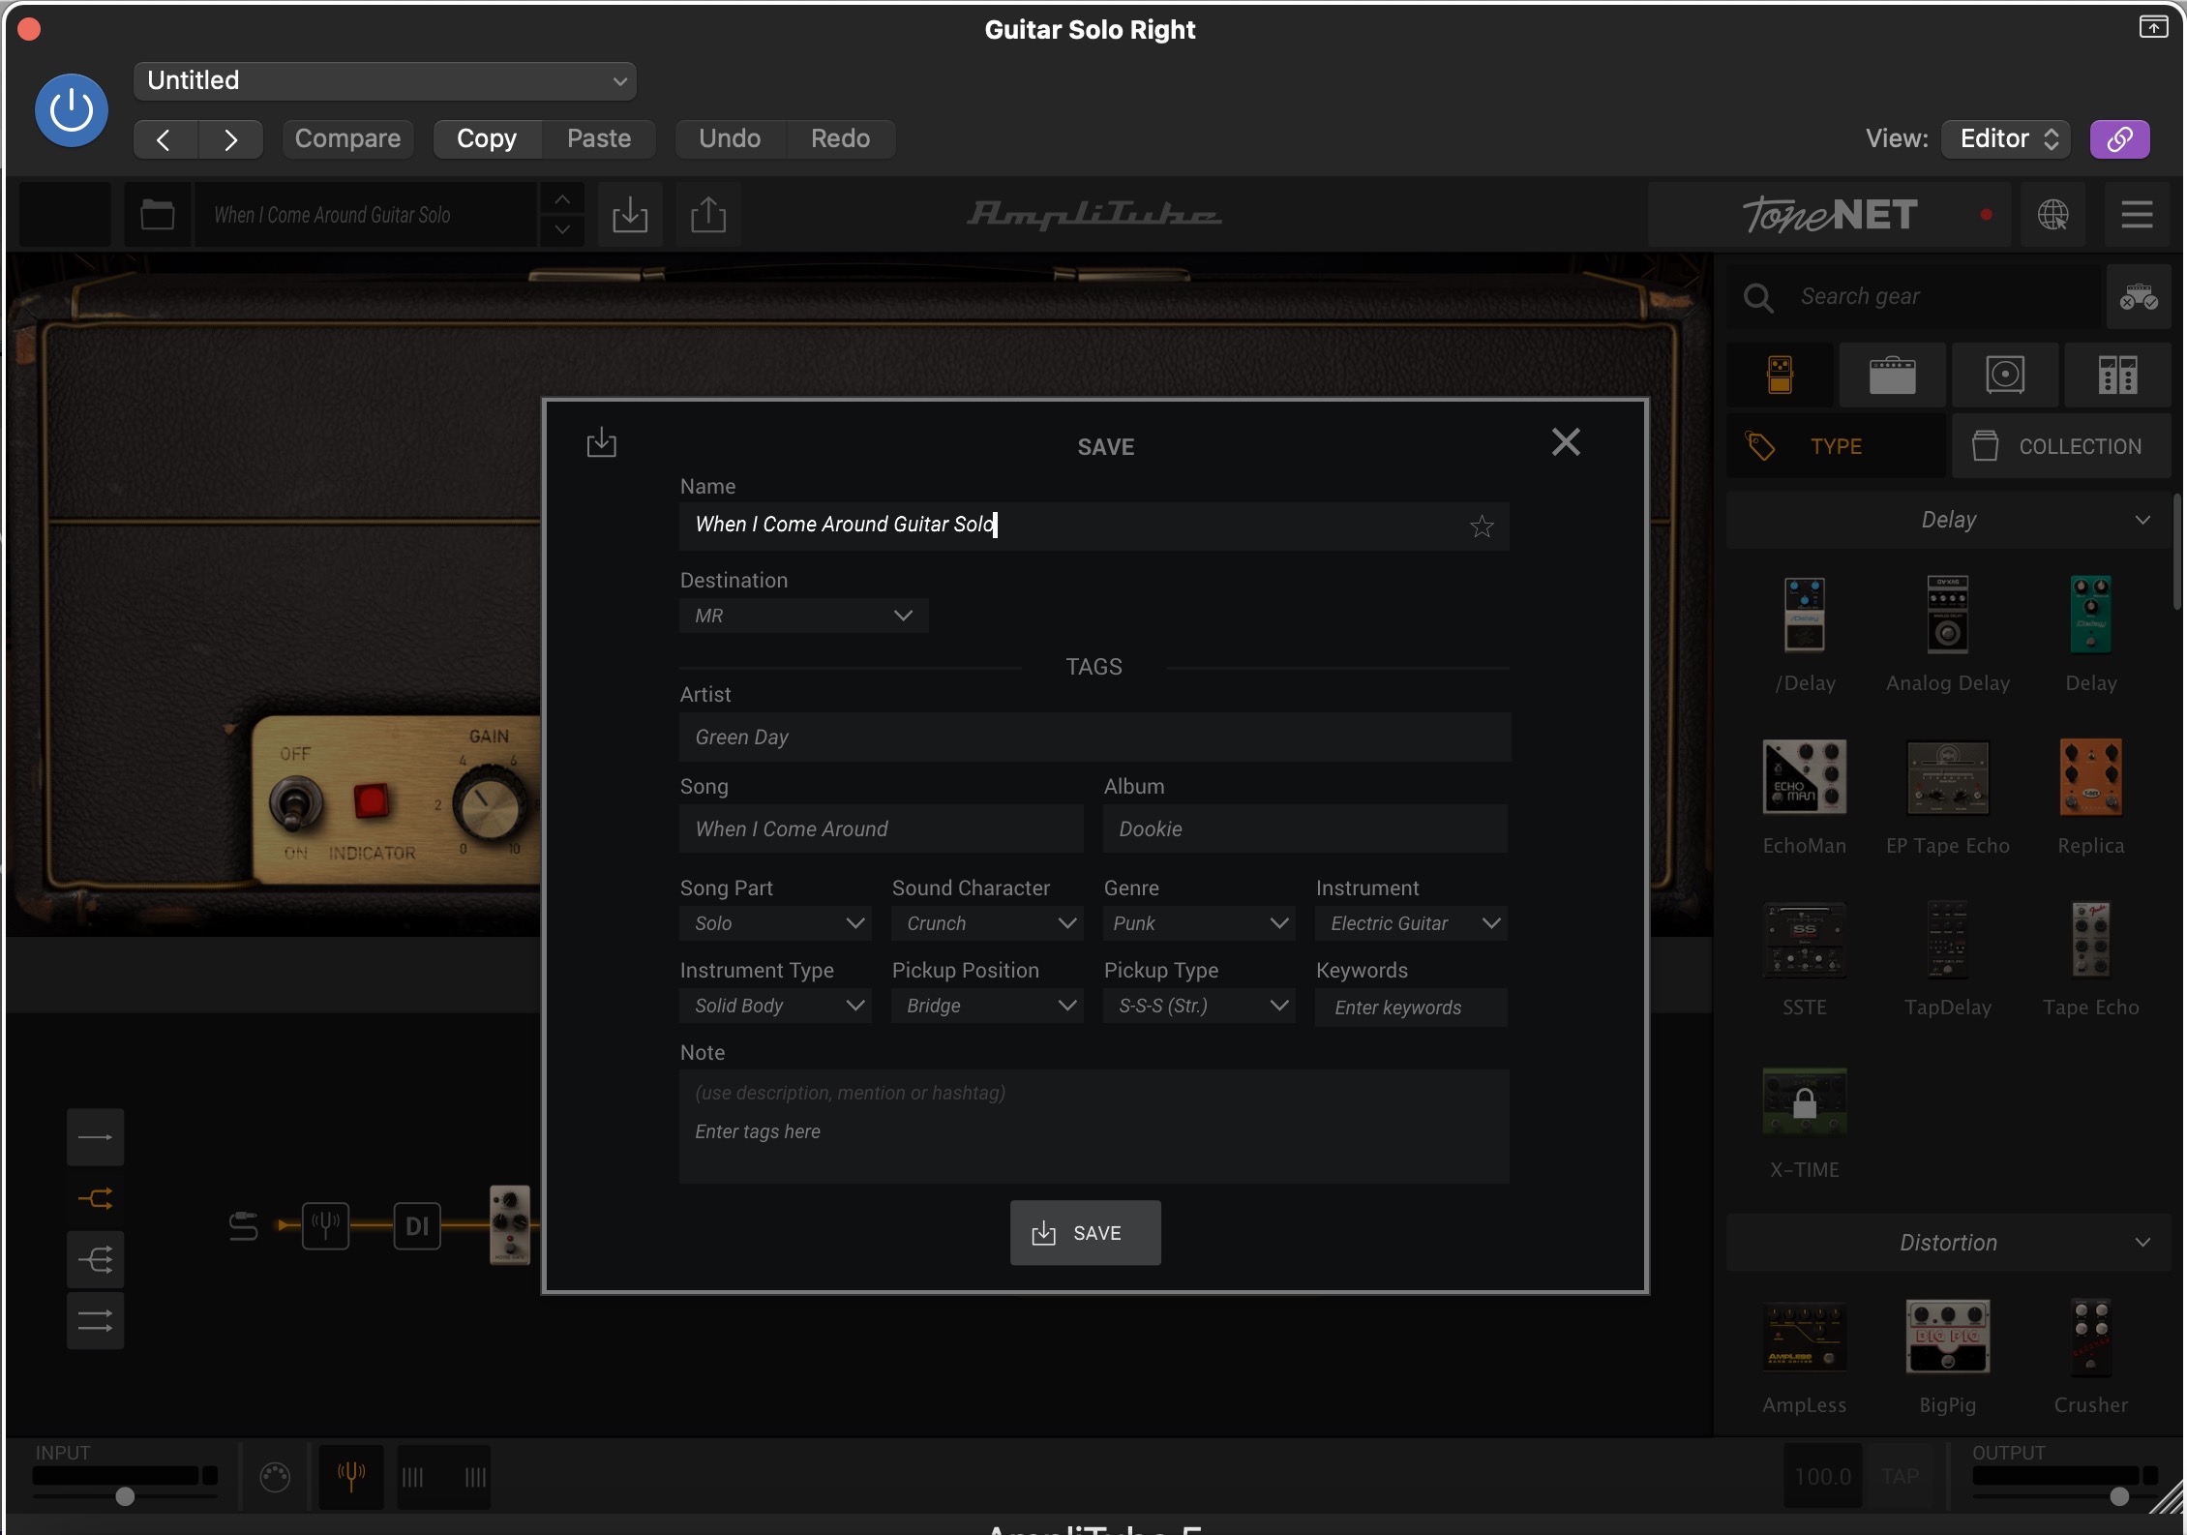Click the save preset icon in toolbar
This screenshot has height=1535, width=2187.
pos(630,215)
